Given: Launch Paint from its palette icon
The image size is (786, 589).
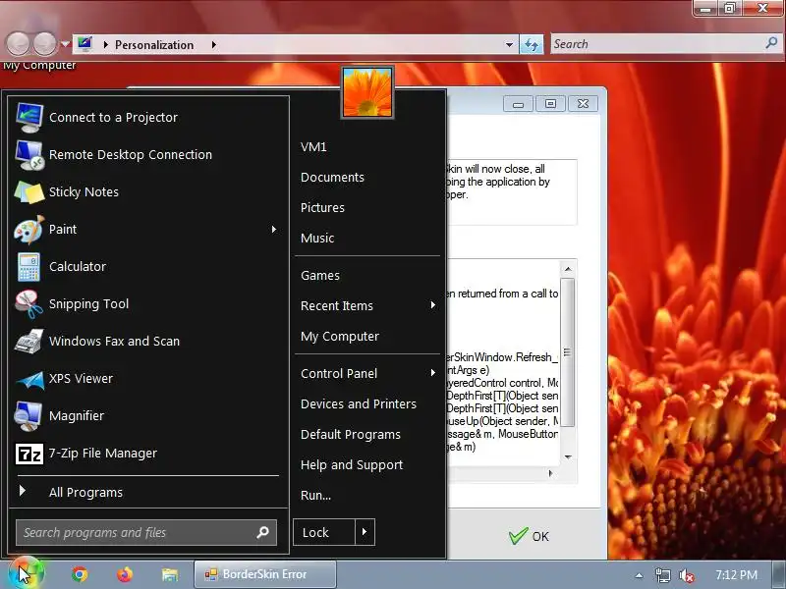Looking at the screenshot, I should [29, 230].
